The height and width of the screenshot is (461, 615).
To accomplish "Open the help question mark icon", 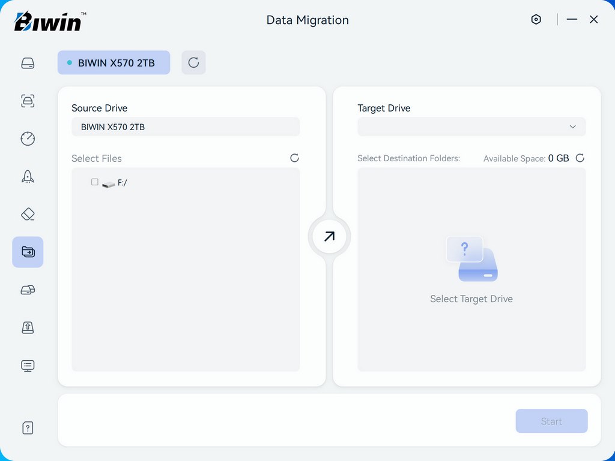I will 28,427.
